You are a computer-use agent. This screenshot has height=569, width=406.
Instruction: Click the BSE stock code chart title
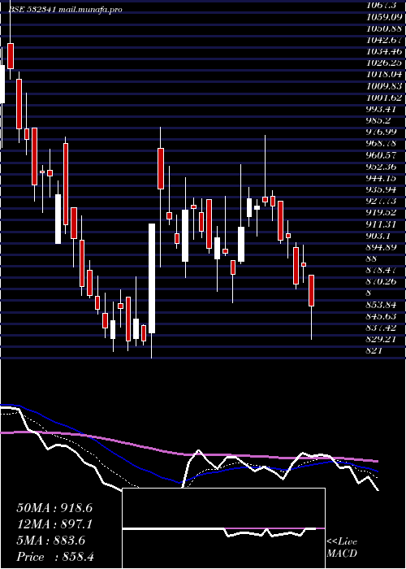coord(65,9)
